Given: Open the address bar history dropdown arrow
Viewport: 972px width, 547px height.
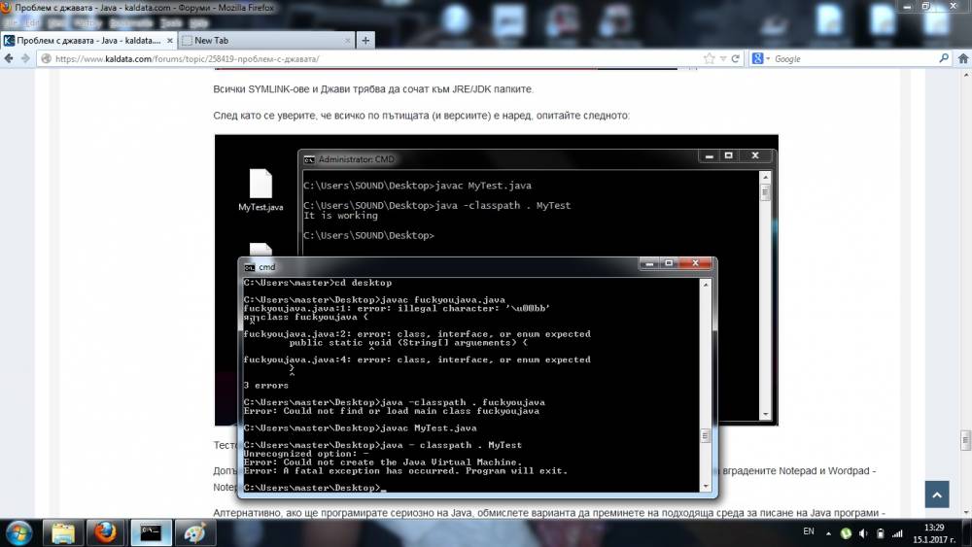Looking at the screenshot, I should click(723, 58).
